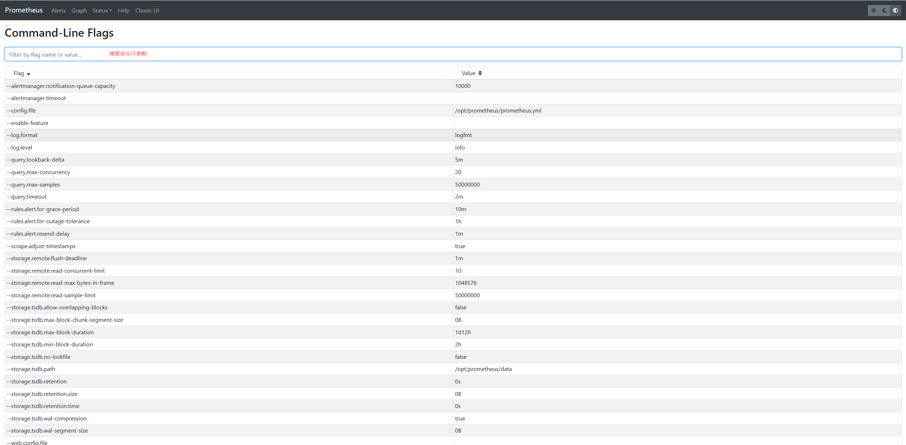Open the Help link
Image resolution: width=906 pixels, height=445 pixels.
tap(123, 11)
